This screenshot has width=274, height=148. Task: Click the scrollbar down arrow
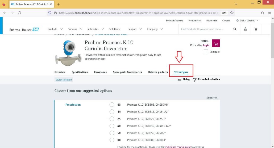[x=272, y=146]
